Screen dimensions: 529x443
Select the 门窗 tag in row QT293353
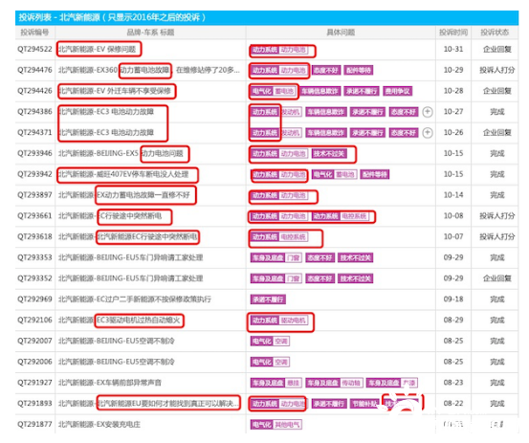293,258
